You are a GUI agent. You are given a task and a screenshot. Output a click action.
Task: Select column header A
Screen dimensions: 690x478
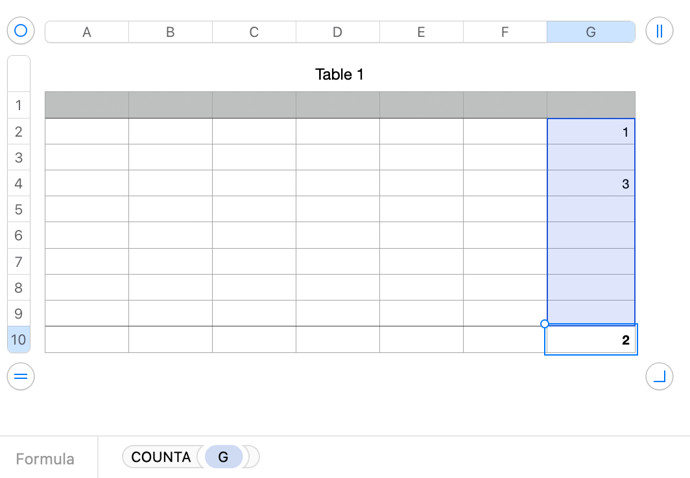86,30
